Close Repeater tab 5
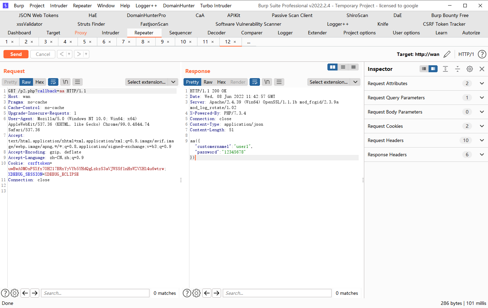Screen dimensions: 488x308 pyautogui.click(x=90, y=42)
